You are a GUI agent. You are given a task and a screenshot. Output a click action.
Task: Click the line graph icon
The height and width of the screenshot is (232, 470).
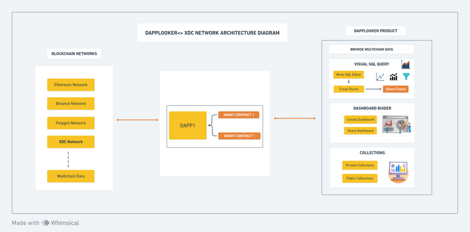click(x=380, y=77)
